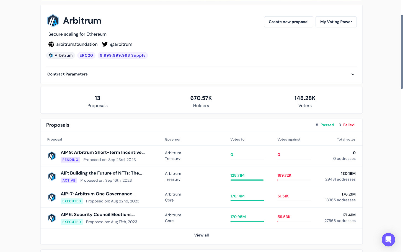
Task: Open AIP-7: Arbitrum One Governance proposal
Action: (98, 194)
